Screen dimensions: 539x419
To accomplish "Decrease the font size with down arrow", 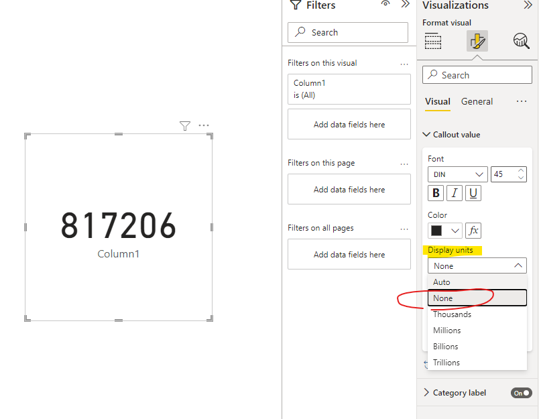I will [x=521, y=178].
